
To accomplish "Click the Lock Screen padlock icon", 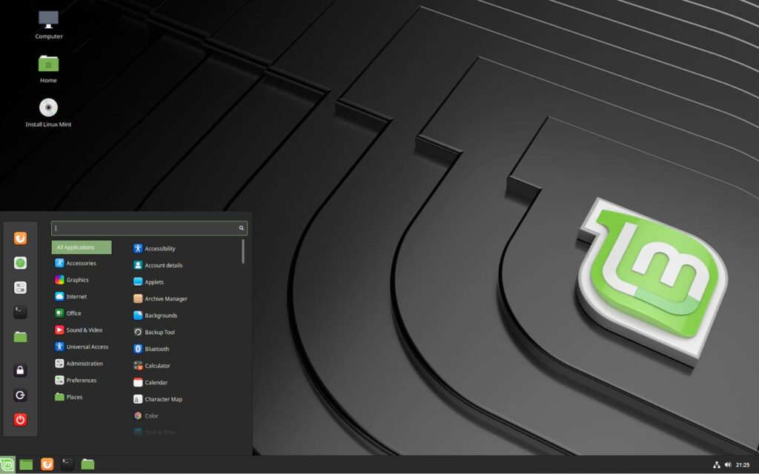I will coord(20,370).
